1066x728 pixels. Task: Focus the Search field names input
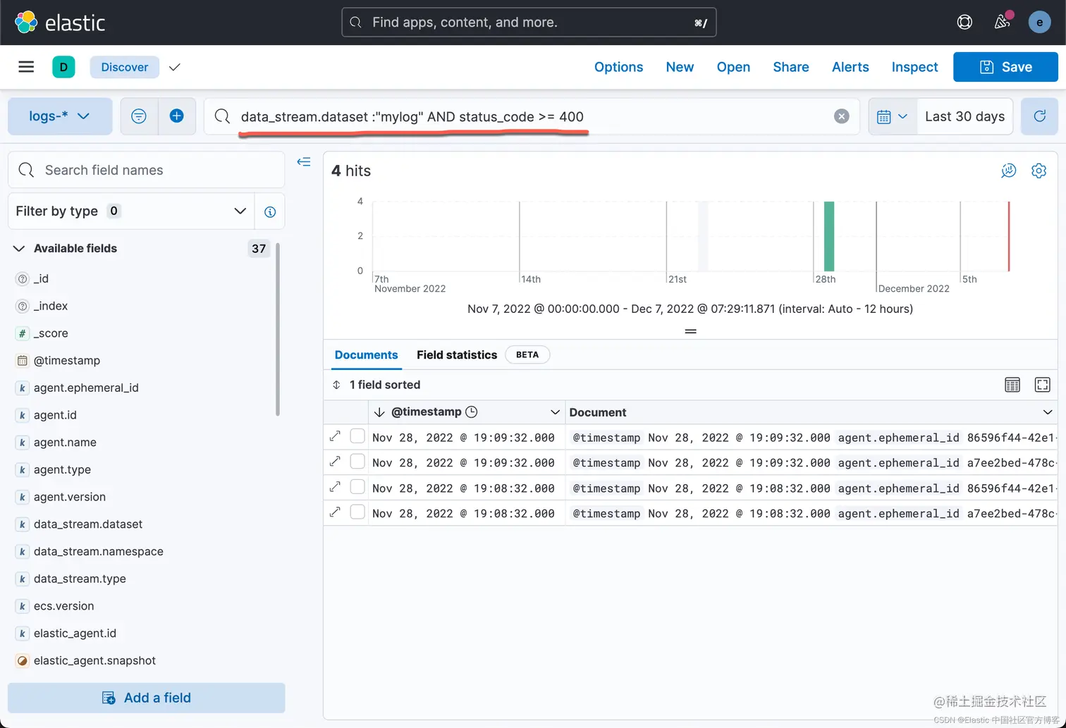point(147,170)
